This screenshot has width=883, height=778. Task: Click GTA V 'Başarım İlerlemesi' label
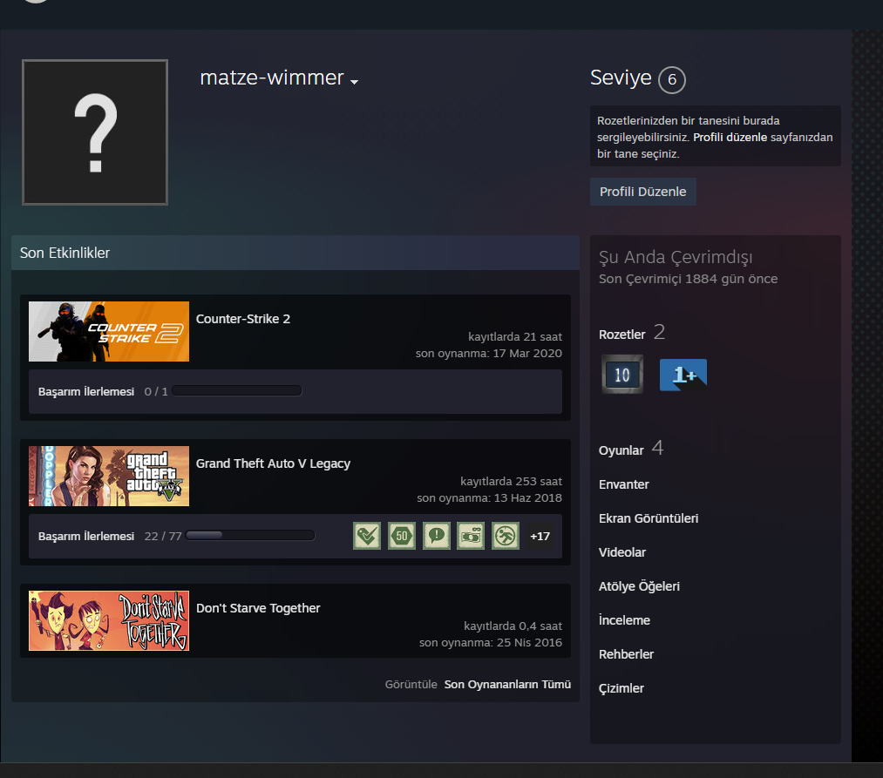tap(86, 536)
